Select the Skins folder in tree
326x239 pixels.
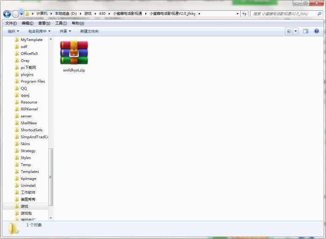22,144
